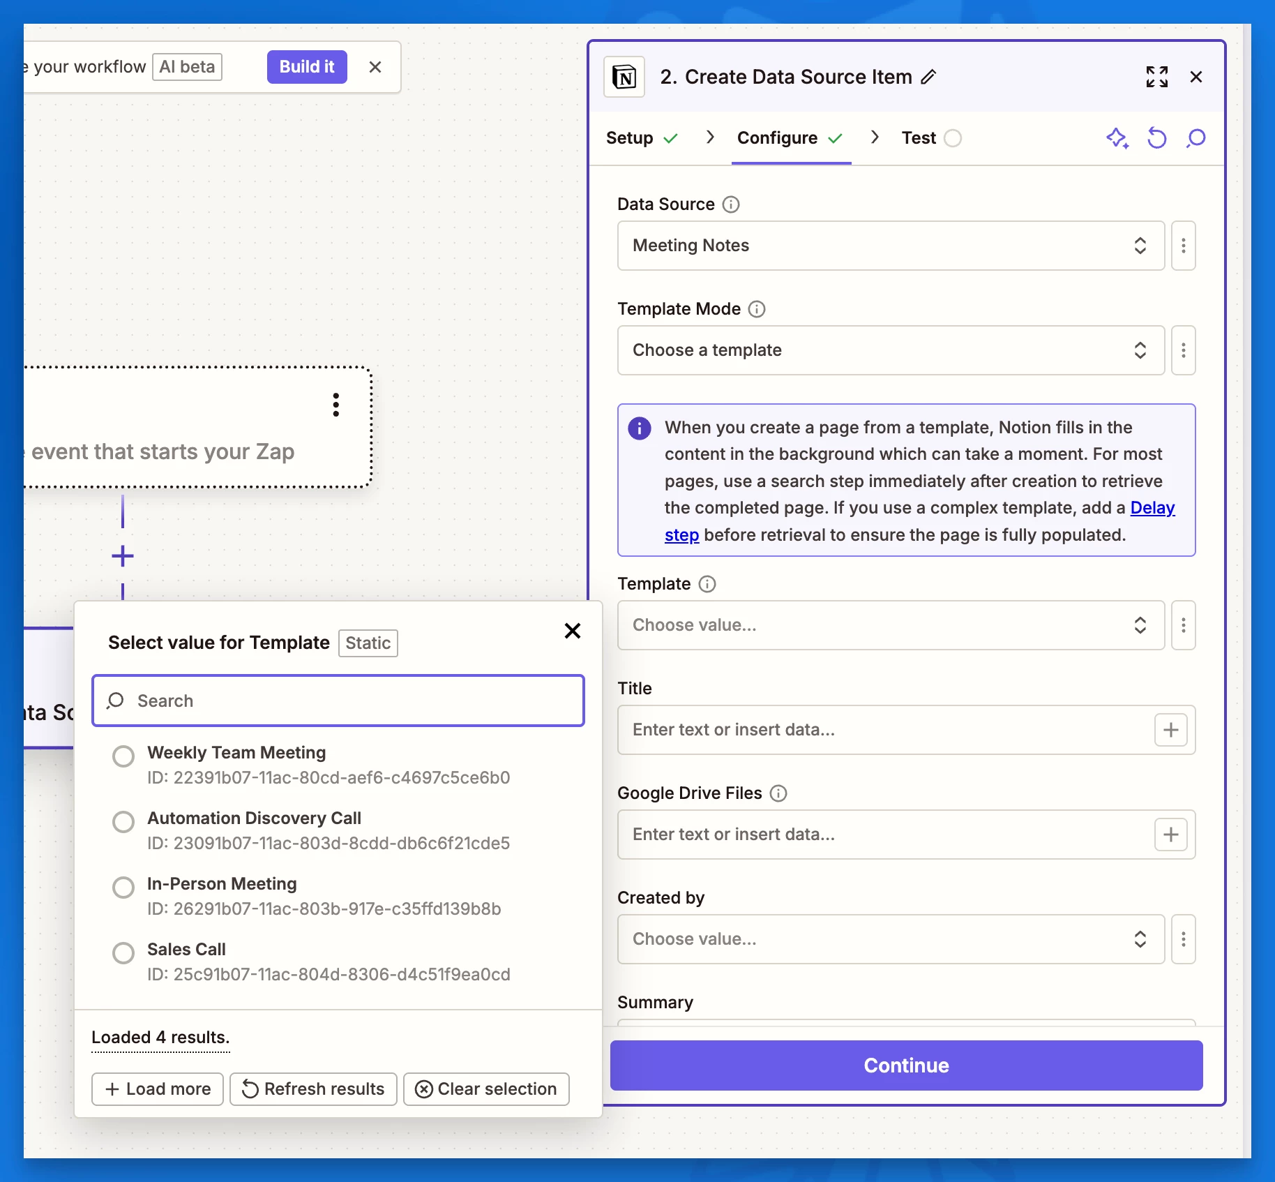The width and height of the screenshot is (1275, 1182).
Task: Open the Data Source Meeting Notes dropdown
Action: 891,246
